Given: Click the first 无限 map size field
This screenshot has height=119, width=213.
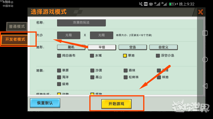Looking at the screenshot, I should tap(69, 35).
